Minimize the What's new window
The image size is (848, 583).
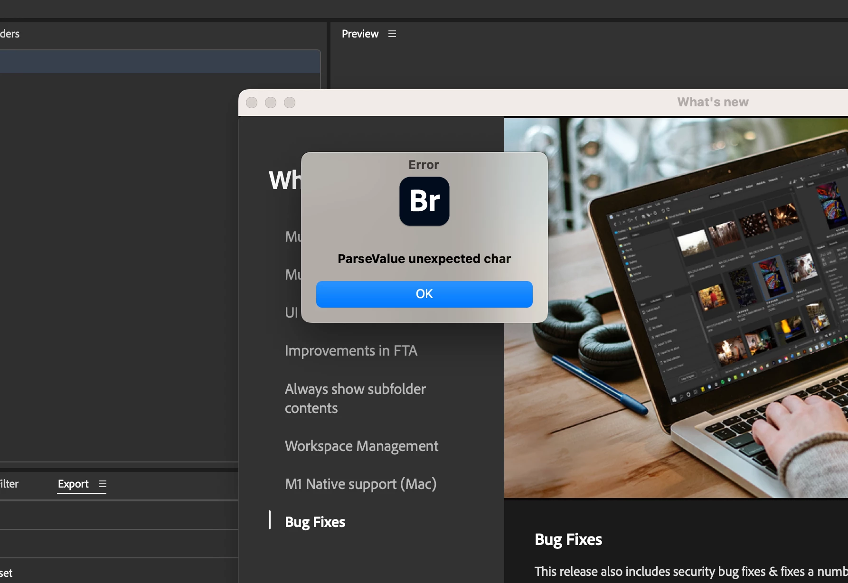[x=271, y=103]
